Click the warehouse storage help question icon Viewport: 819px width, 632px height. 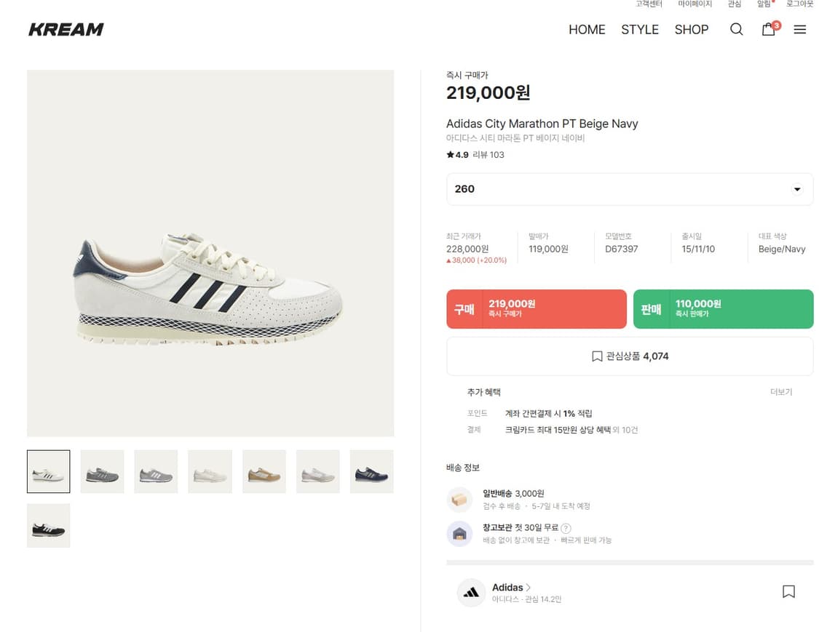pyautogui.click(x=566, y=528)
